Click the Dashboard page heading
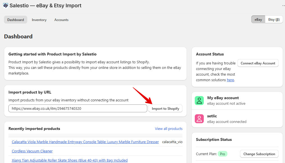The image size is (285, 163). click(x=18, y=36)
